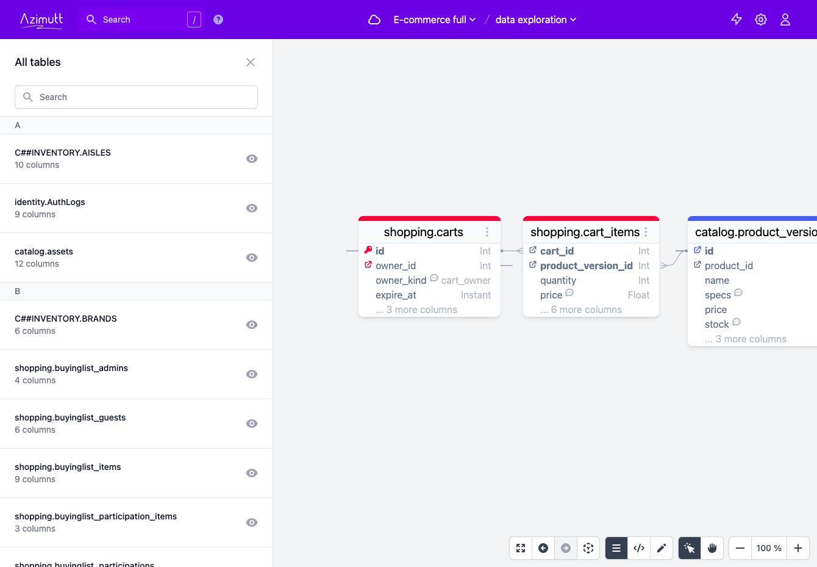This screenshot has height=567, width=817.
Task: Open the help question mark icon
Action: pyautogui.click(x=218, y=20)
